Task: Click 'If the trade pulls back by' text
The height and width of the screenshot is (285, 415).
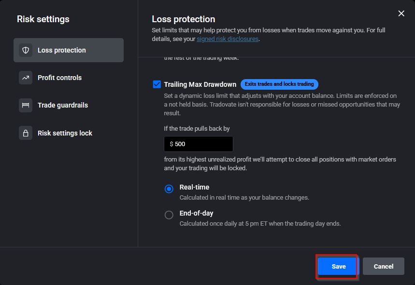Action: 197,129
